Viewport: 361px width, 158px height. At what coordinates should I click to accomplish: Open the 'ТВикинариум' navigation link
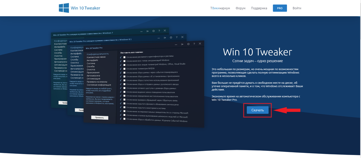coord(220,8)
